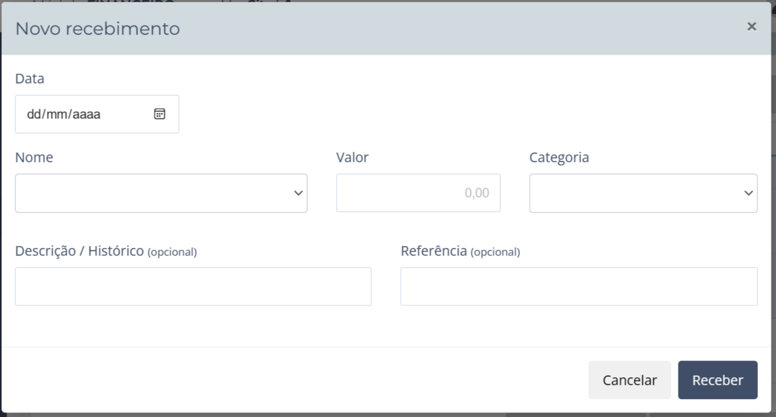776x417 pixels.
Task: Click the Descrição / Histórico text box
Action: pyautogui.click(x=193, y=286)
